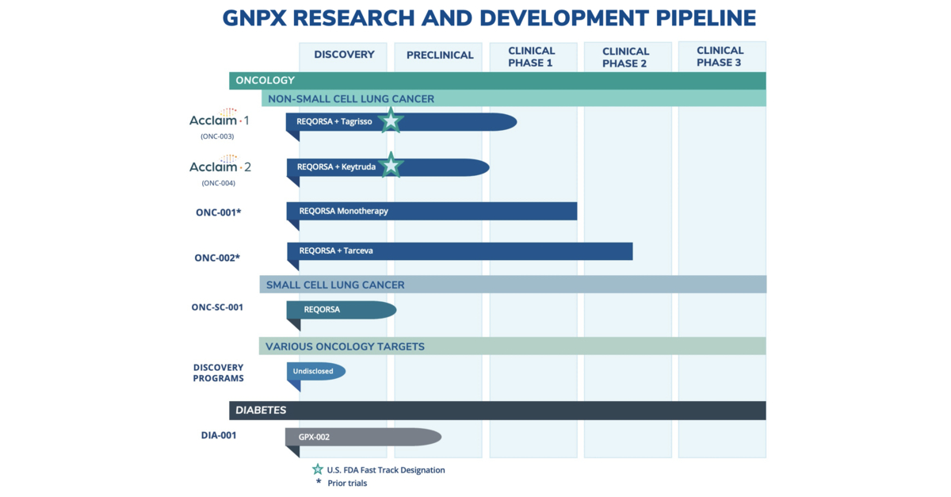Select the Discovery column header
951x497 pixels.
(x=344, y=55)
